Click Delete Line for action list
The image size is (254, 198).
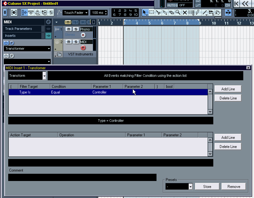[x=228, y=146]
